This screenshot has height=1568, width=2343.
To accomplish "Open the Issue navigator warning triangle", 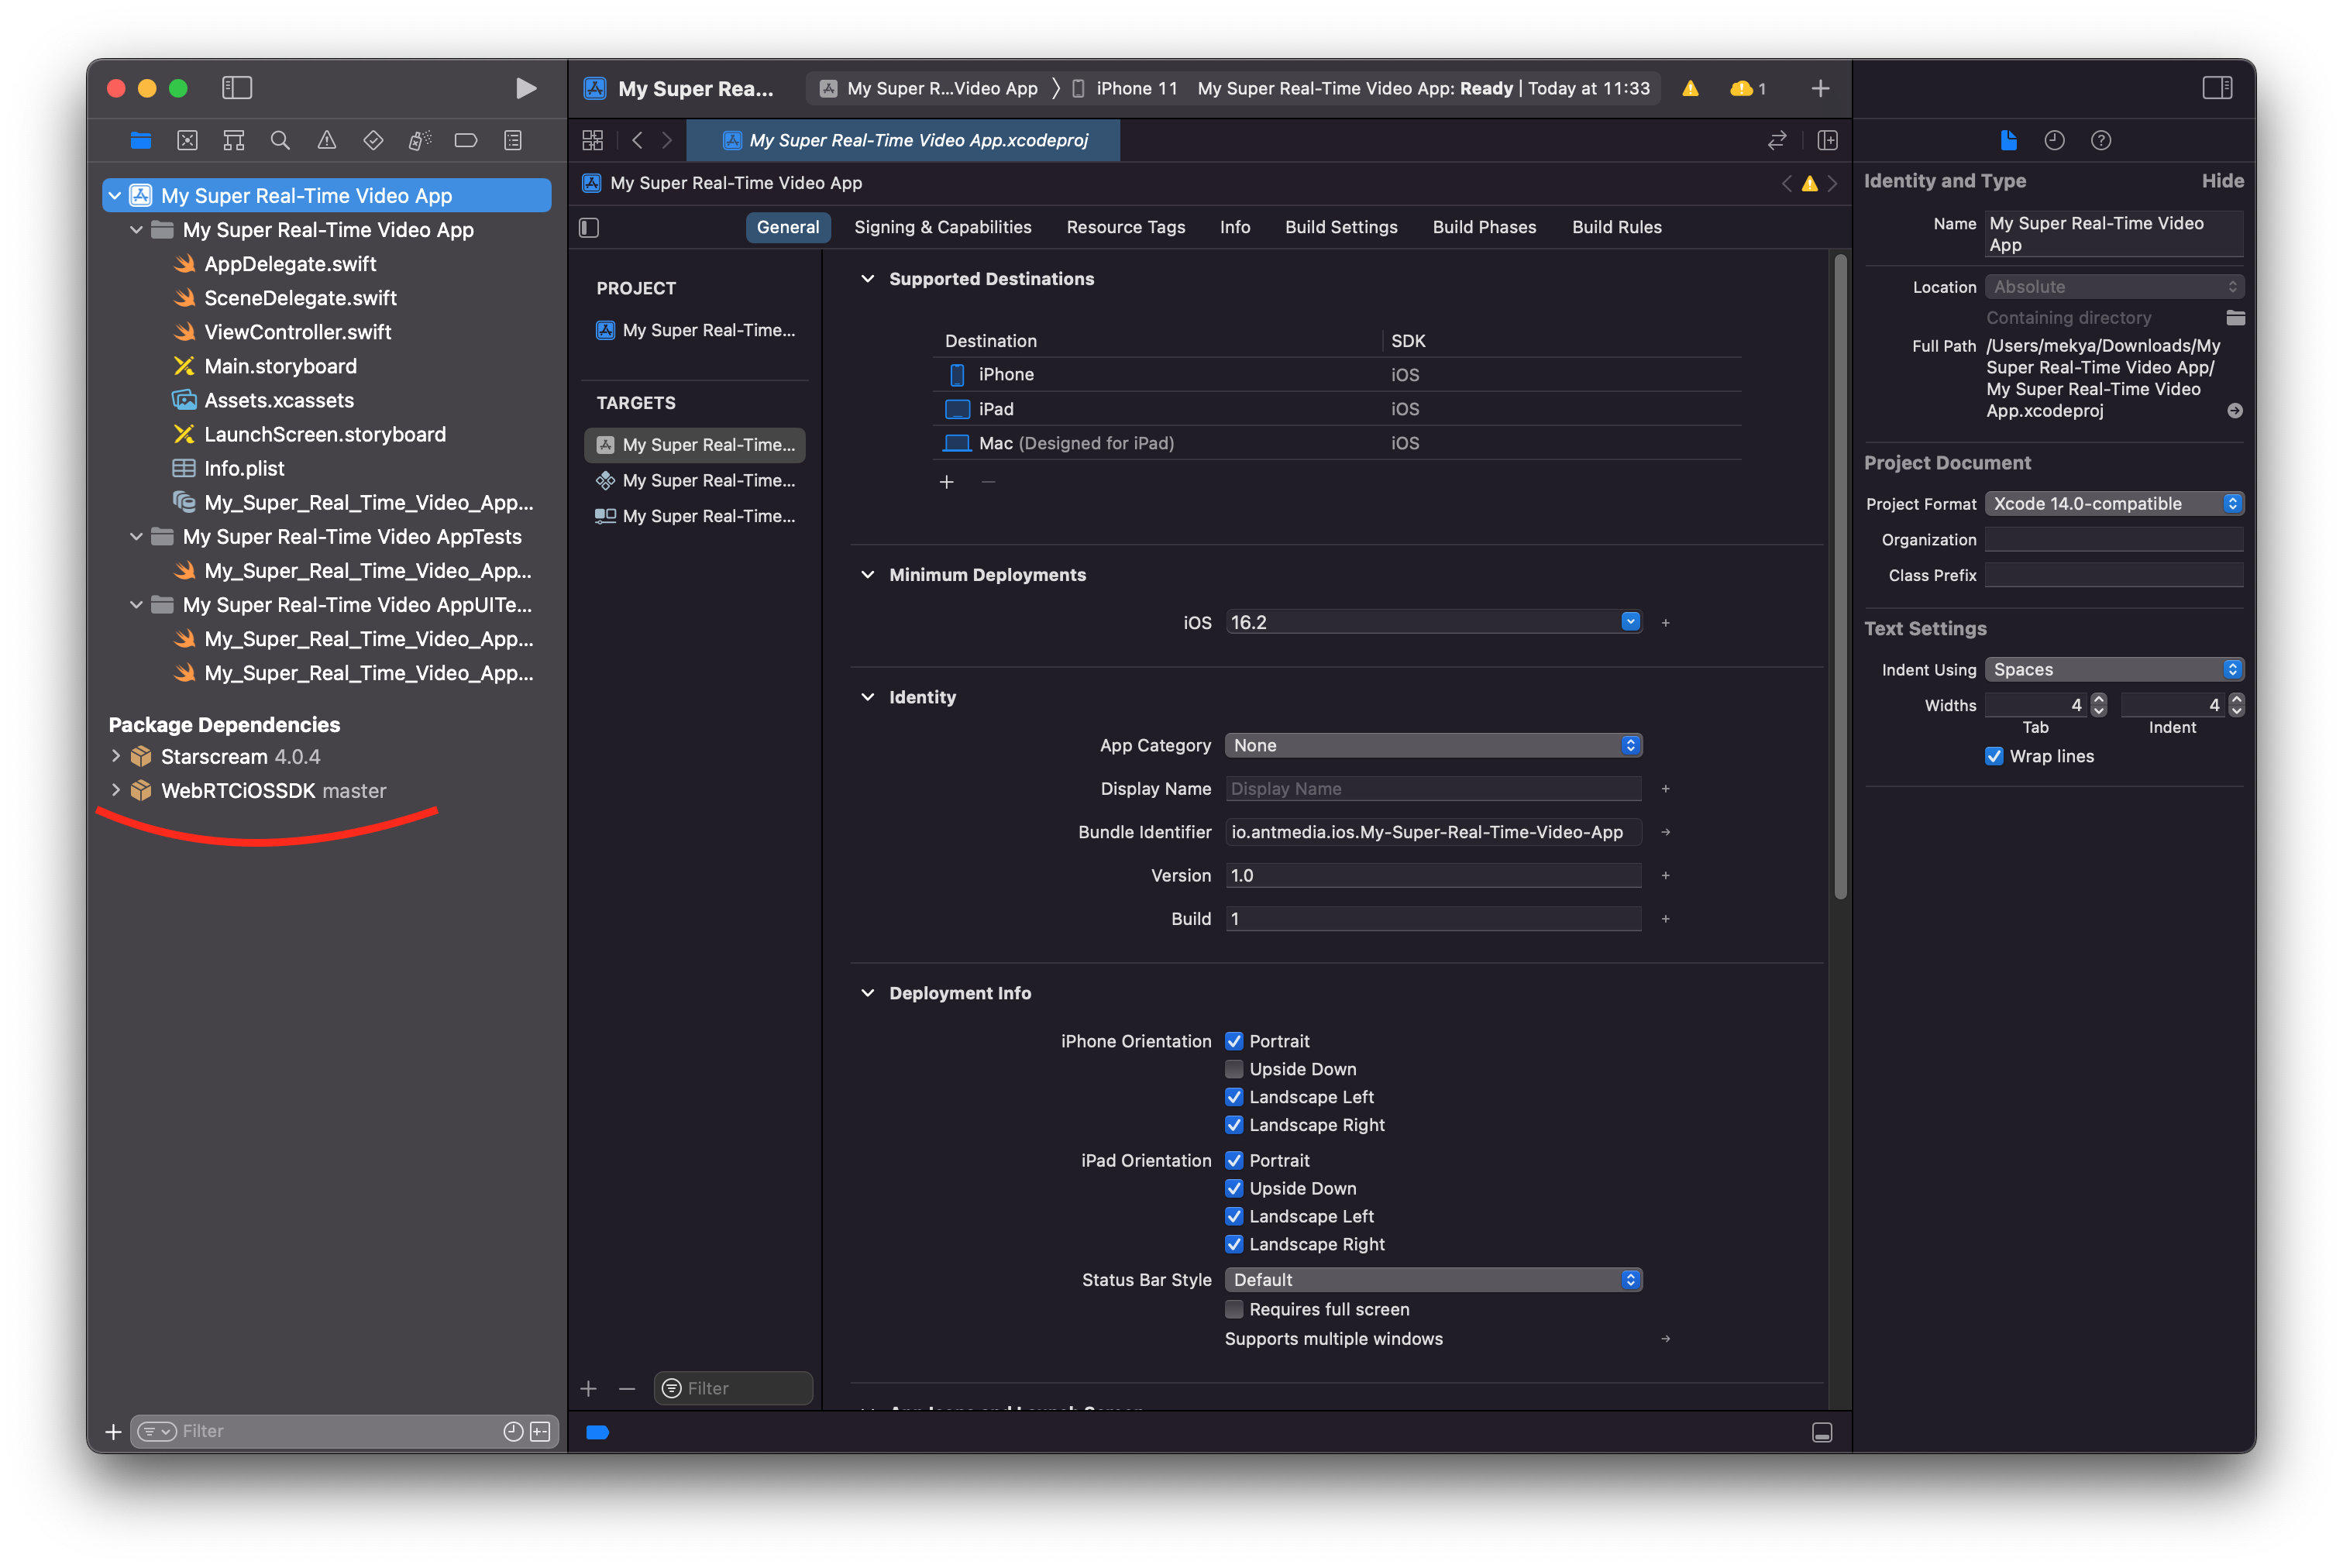I will point(327,140).
